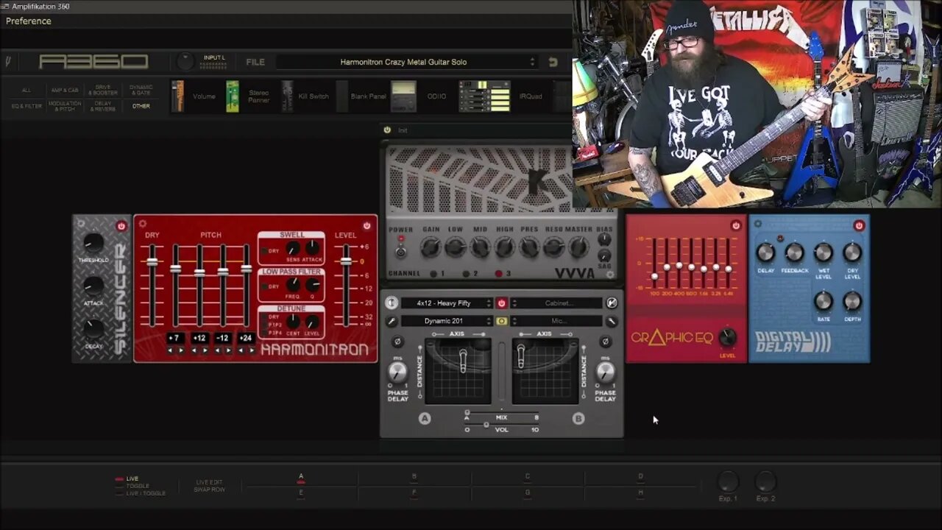942x530 pixels.
Task: Click LIVE EDIT SWAP ROW button
Action: tap(209, 486)
